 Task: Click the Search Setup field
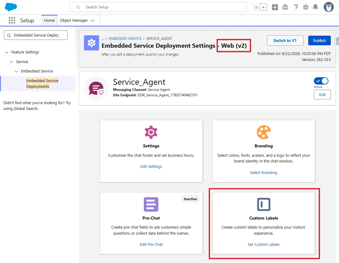click(x=158, y=7)
